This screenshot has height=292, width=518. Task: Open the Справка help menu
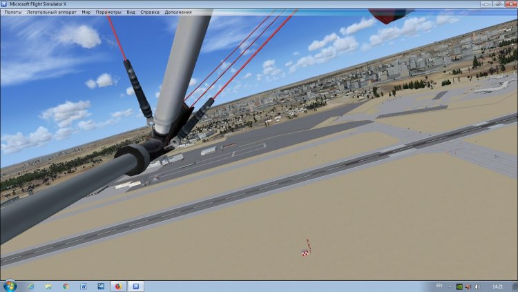[149, 12]
